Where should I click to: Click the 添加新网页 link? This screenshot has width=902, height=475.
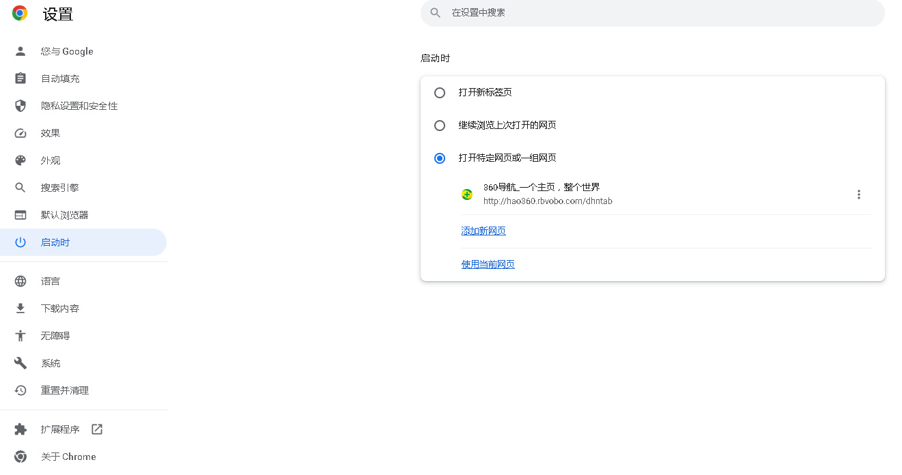tap(483, 231)
